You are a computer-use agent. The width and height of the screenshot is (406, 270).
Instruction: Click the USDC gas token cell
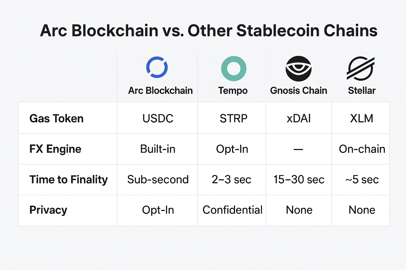158,118
